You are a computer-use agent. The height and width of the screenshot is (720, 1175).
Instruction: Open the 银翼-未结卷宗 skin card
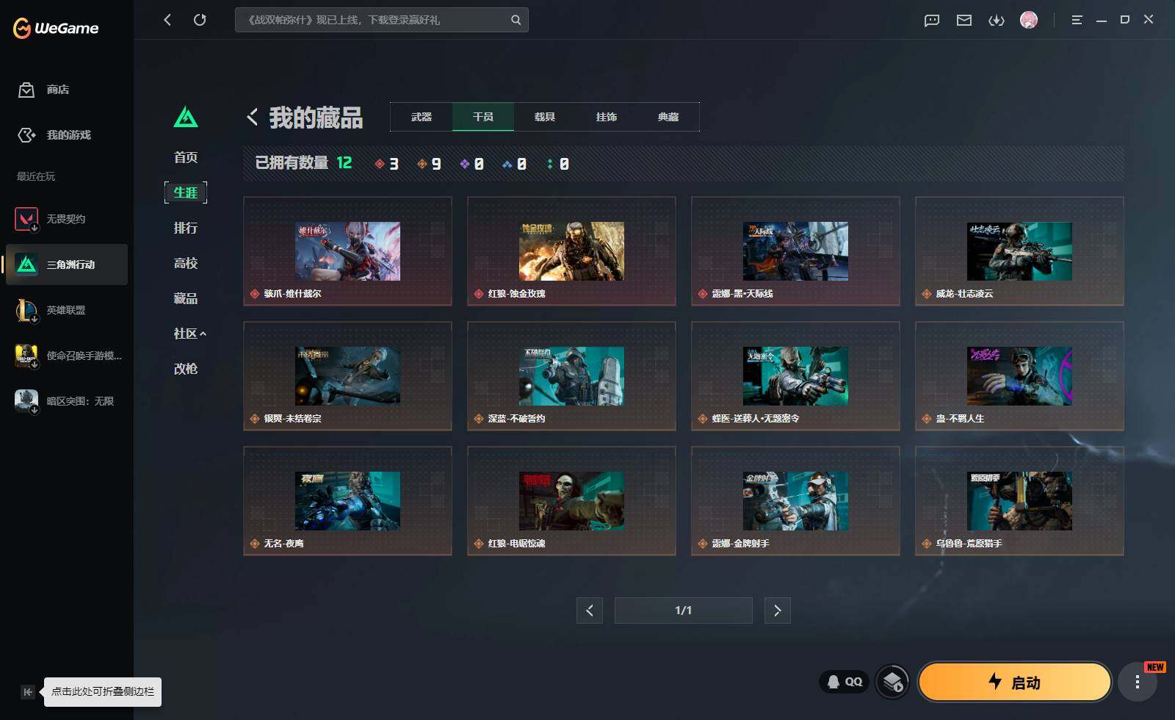(x=347, y=376)
